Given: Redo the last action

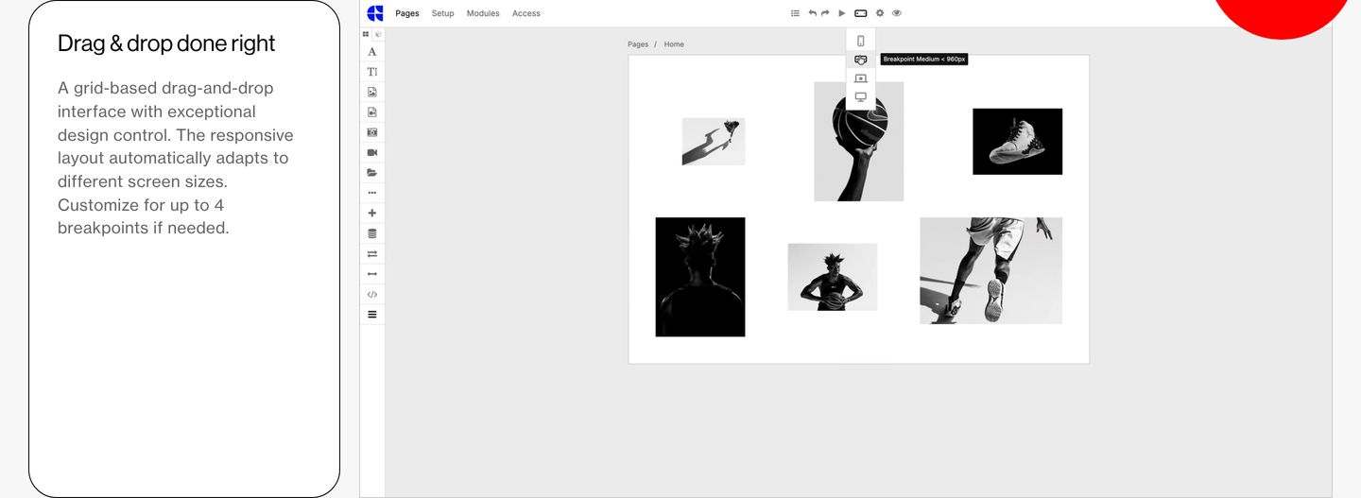Looking at the screenshot, I should click(x=825, y=13).
